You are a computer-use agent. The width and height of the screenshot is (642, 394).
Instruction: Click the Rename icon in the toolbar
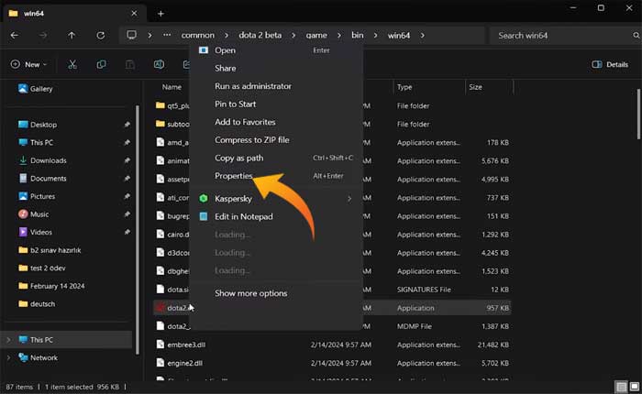coord(159,65)
